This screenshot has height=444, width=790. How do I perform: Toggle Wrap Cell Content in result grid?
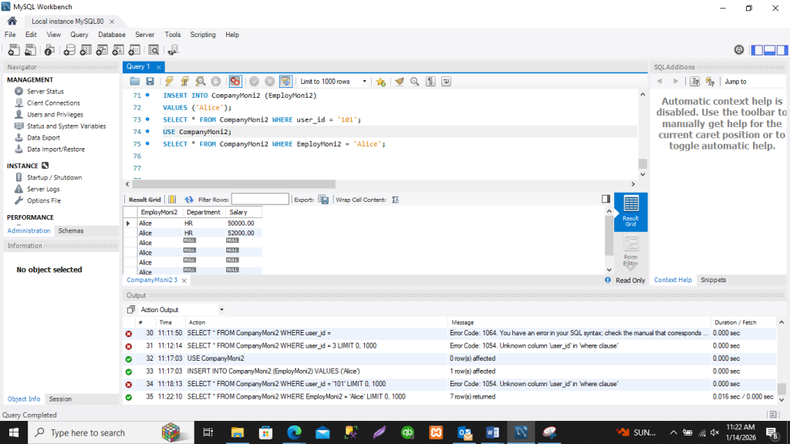pyautogui.click(x=396, y=200)
